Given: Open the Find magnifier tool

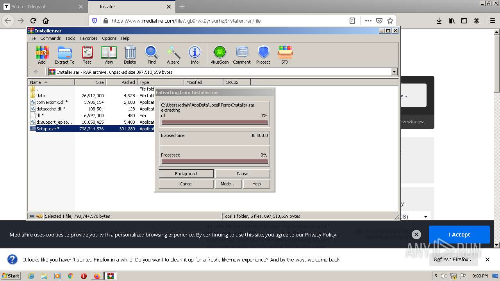Looking at the screenshot, I should click(x=152, y=55).
